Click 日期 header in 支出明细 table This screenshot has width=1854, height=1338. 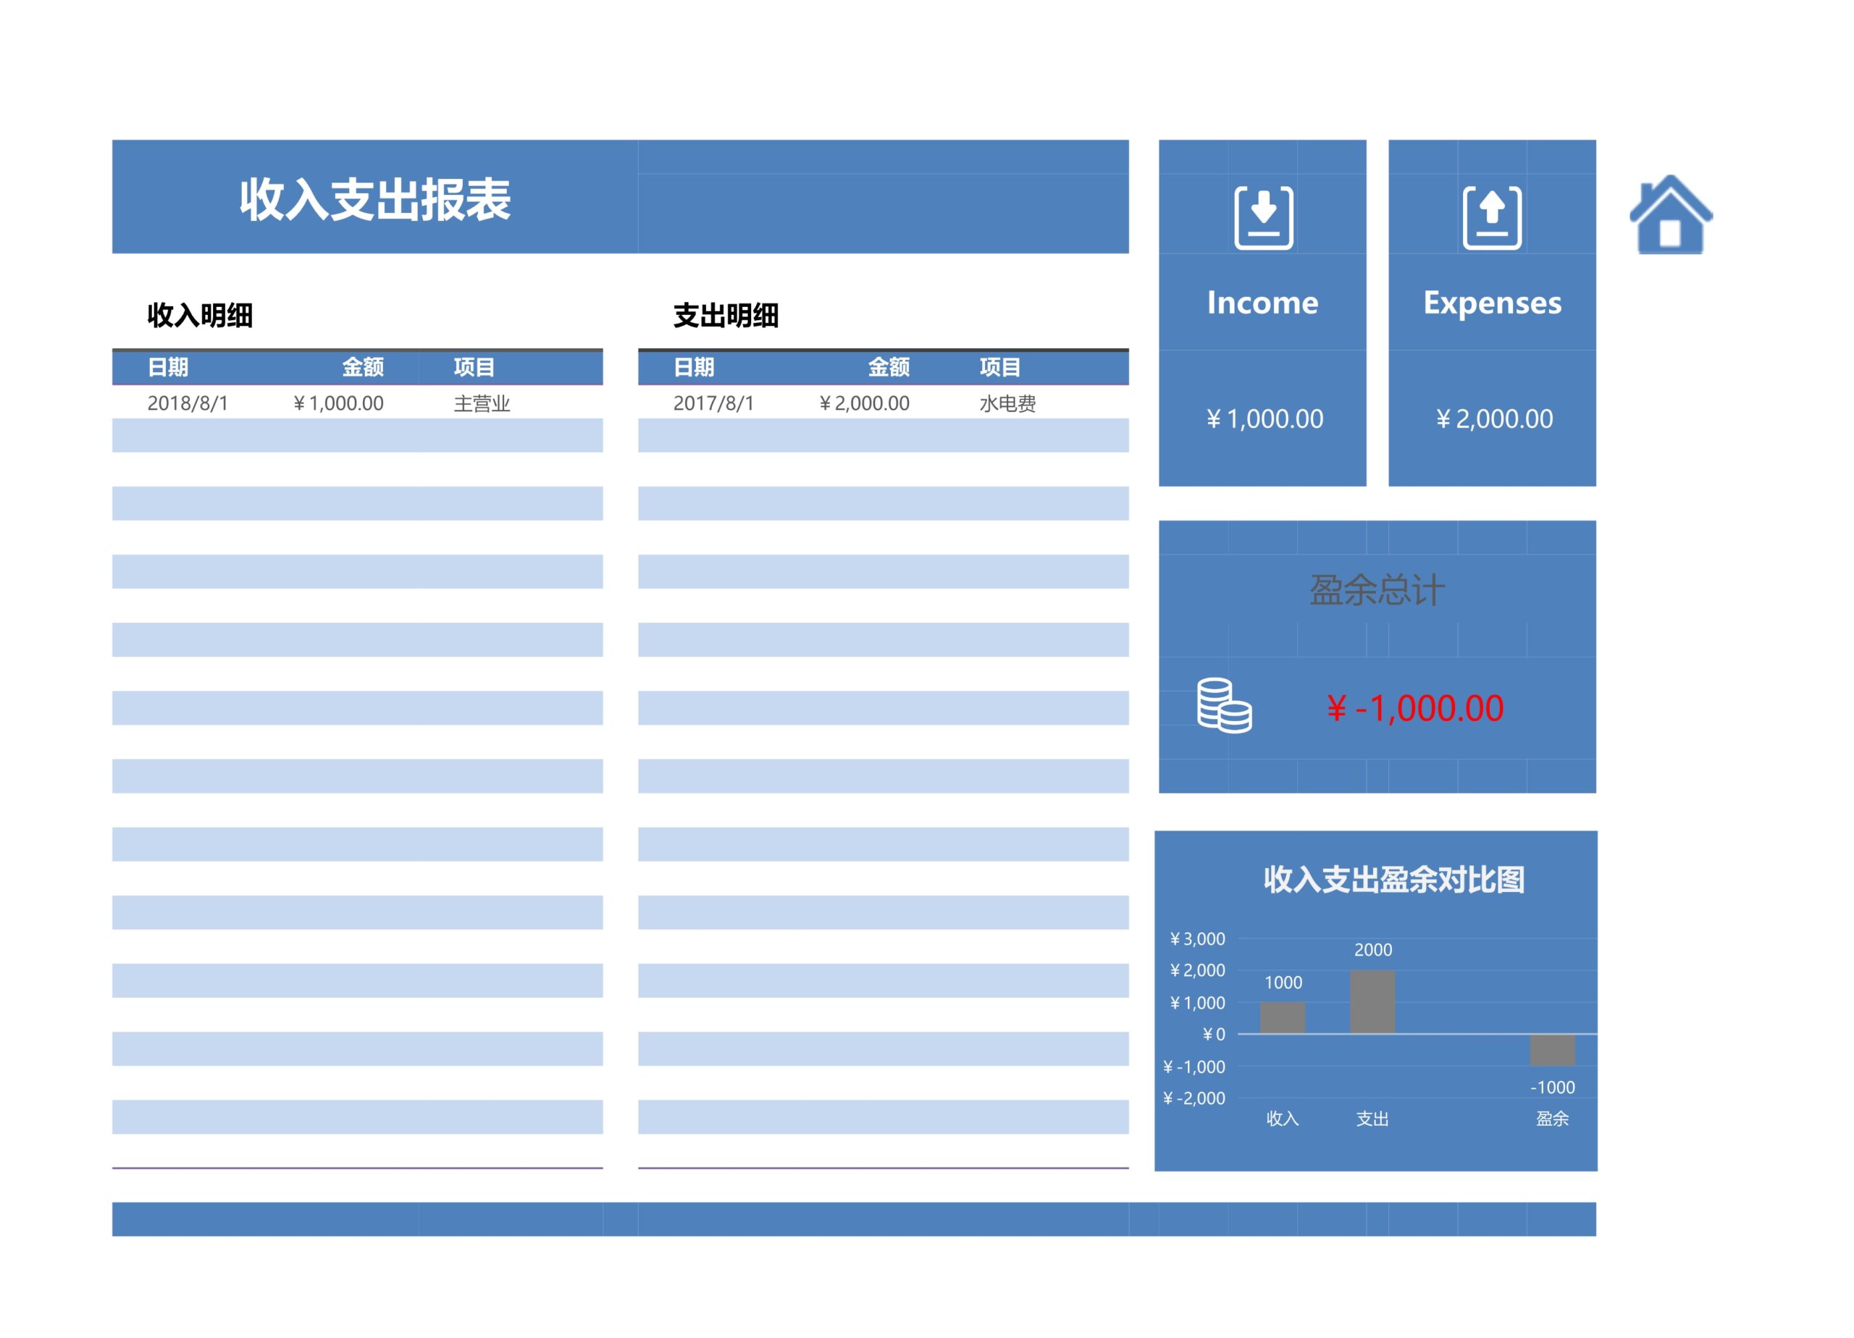click(693, 367)
